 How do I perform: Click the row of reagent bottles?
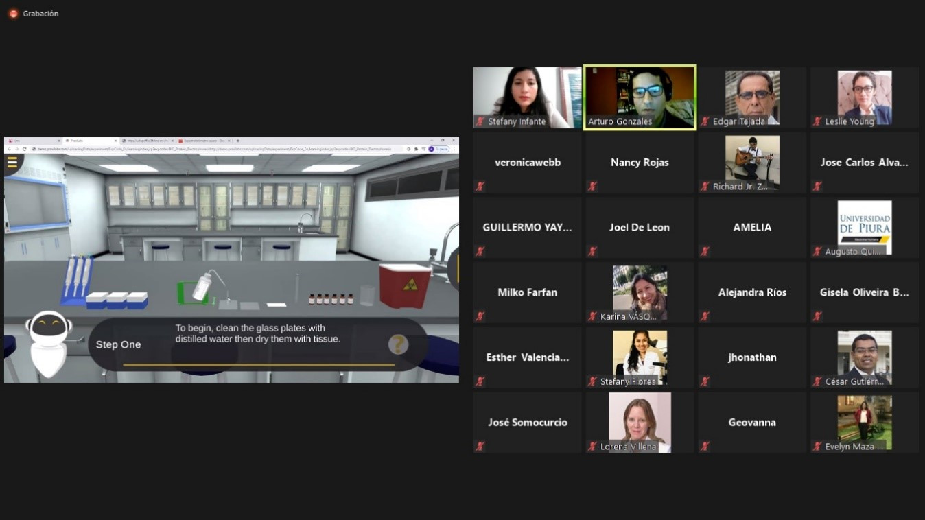331,299
